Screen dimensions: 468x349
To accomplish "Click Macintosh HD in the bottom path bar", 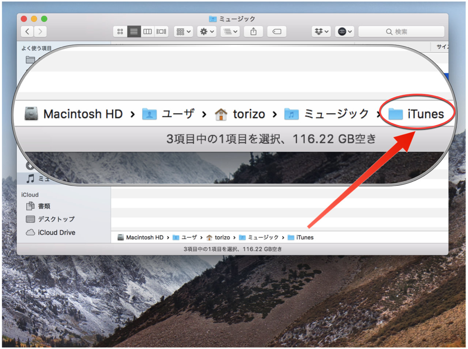I will pyautogui.click(x=145, y=237).
